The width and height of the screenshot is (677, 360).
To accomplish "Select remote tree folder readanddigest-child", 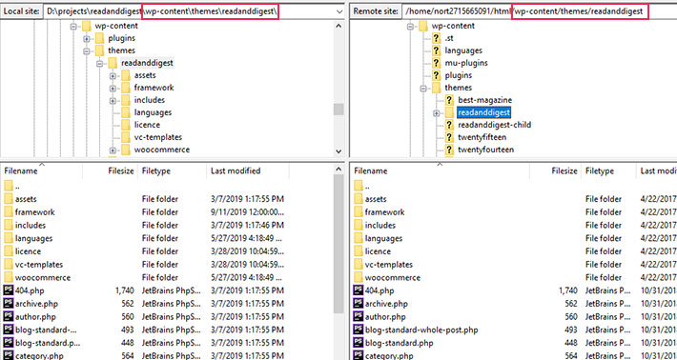I will (494, 125).
